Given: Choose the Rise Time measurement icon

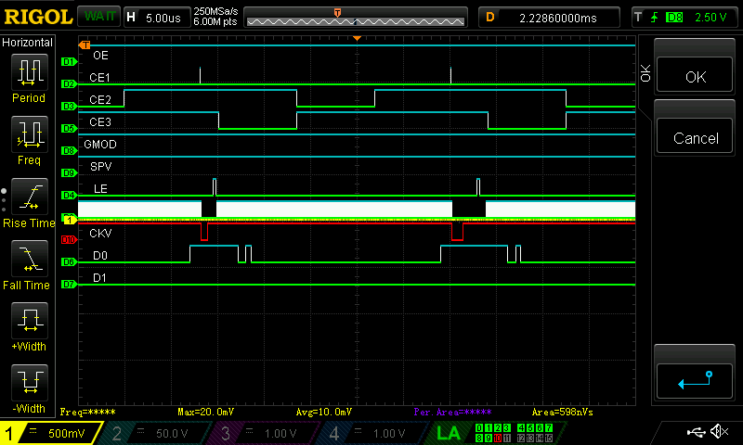Looking at the screenshot, I should (x=28, y=197).
